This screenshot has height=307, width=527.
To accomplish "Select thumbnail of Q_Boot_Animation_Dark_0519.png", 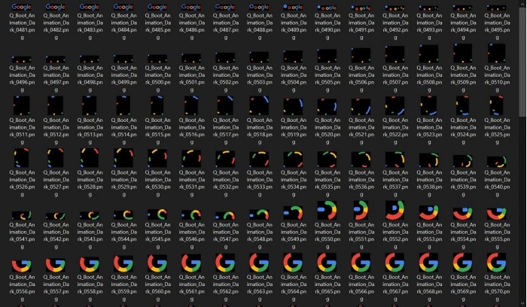I will (293, 106).
